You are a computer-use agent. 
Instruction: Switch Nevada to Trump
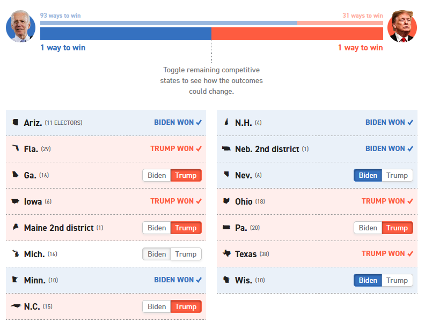[x=397, y=175]
